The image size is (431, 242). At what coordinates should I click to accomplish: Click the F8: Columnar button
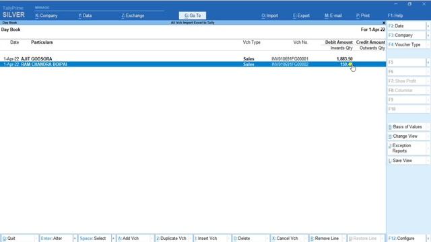tap(406, 90)
